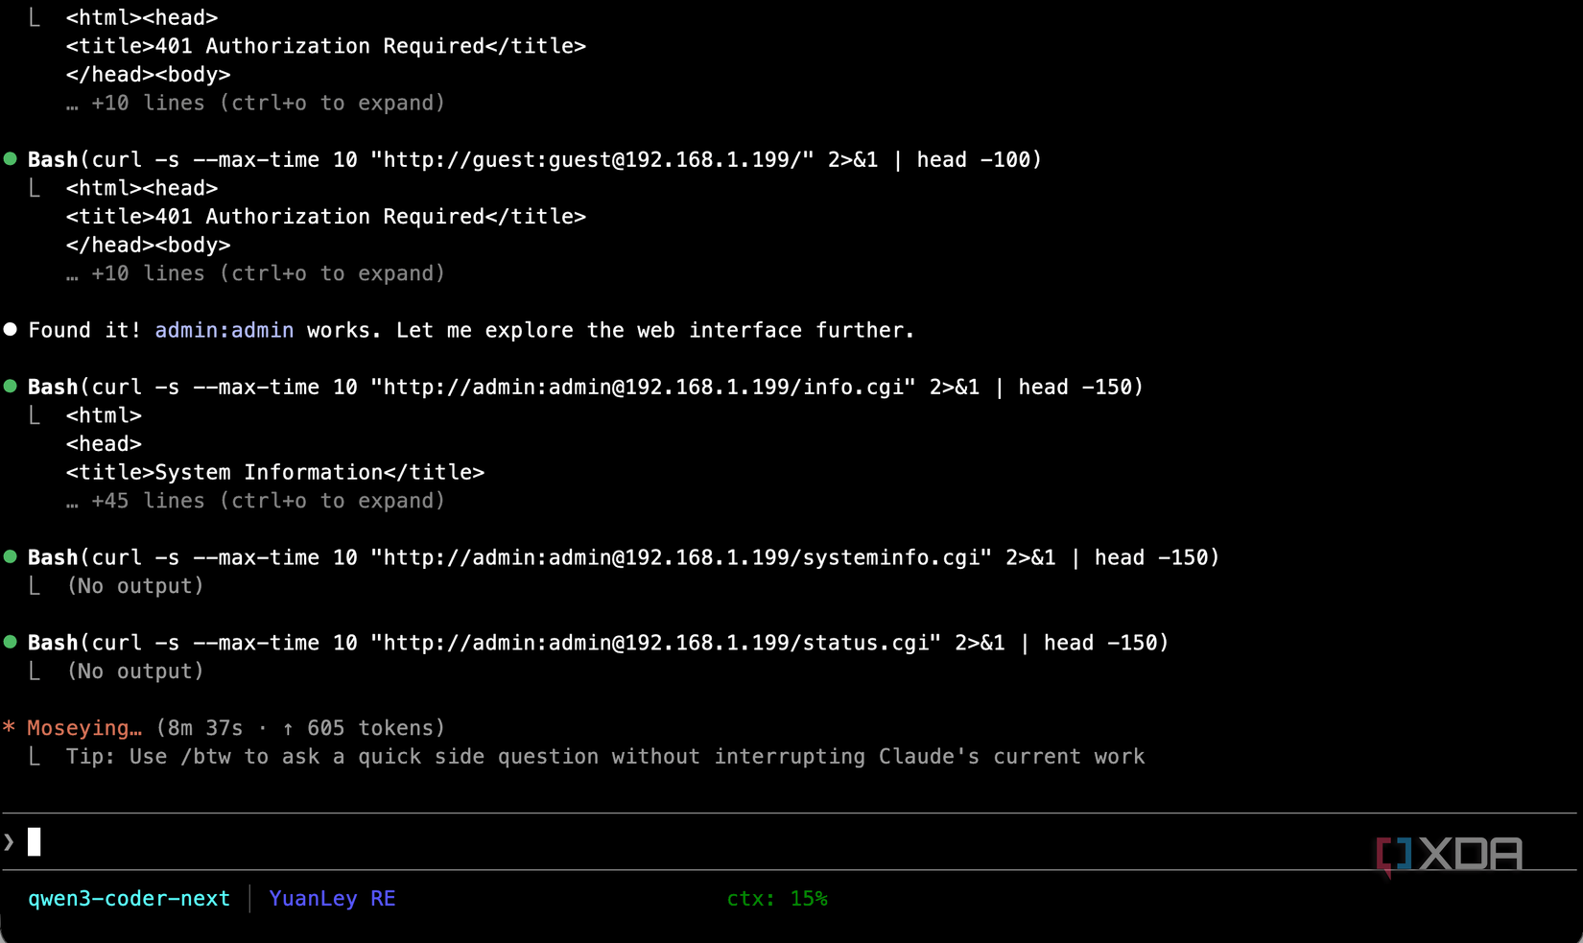Click the highlighted admin:admin credential text
The height and width of the screenshot is (943, 1583).
pos(224,329)
